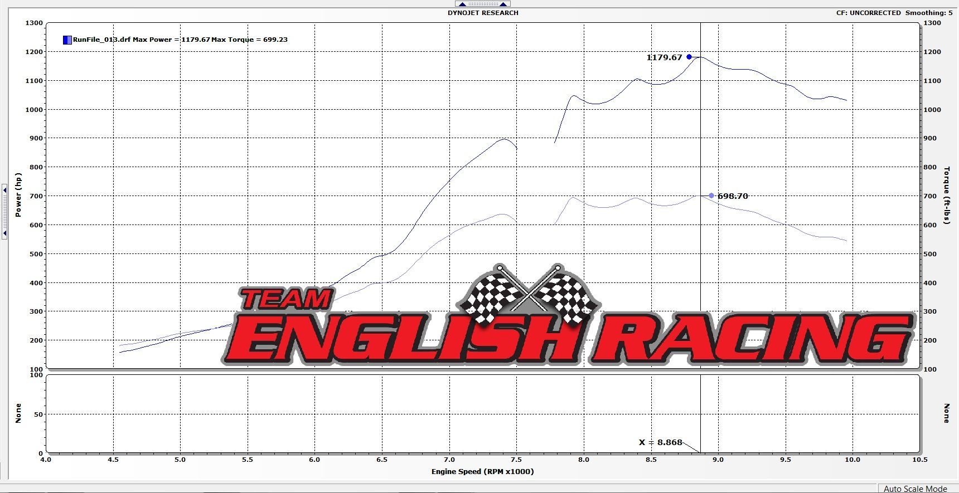Click the Engine Speed (RPM x1000) axis title
The width and height of the screenshot is (959, 493).
tap(482, 472)
